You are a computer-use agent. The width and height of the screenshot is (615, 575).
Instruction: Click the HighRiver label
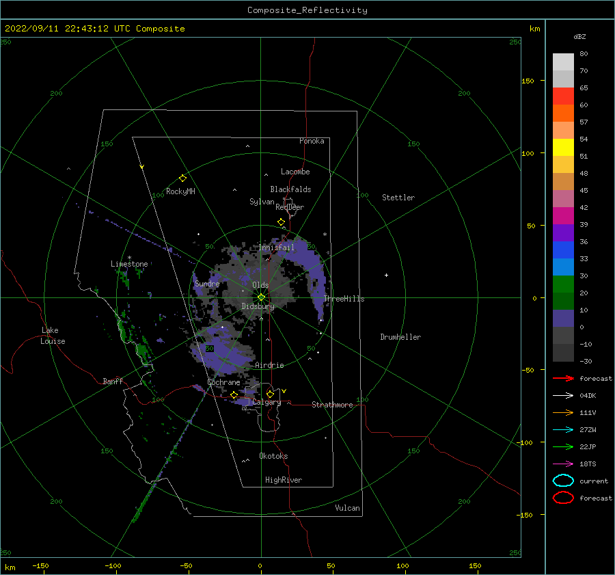point(284,480)
